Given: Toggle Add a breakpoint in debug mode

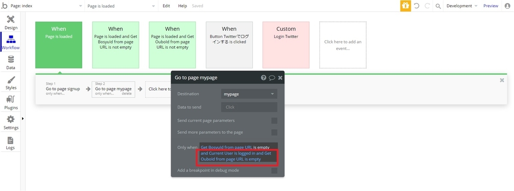Looking at the screenshot, I should pos(274,171).
